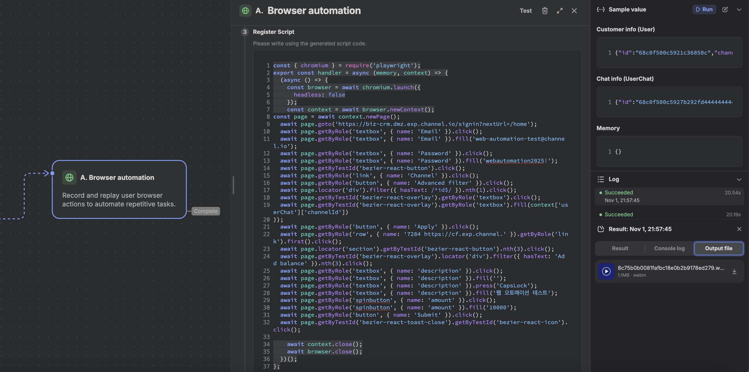The image size is (749, 372).
Task: Click the Complete output label of the node
Action: 206,211
